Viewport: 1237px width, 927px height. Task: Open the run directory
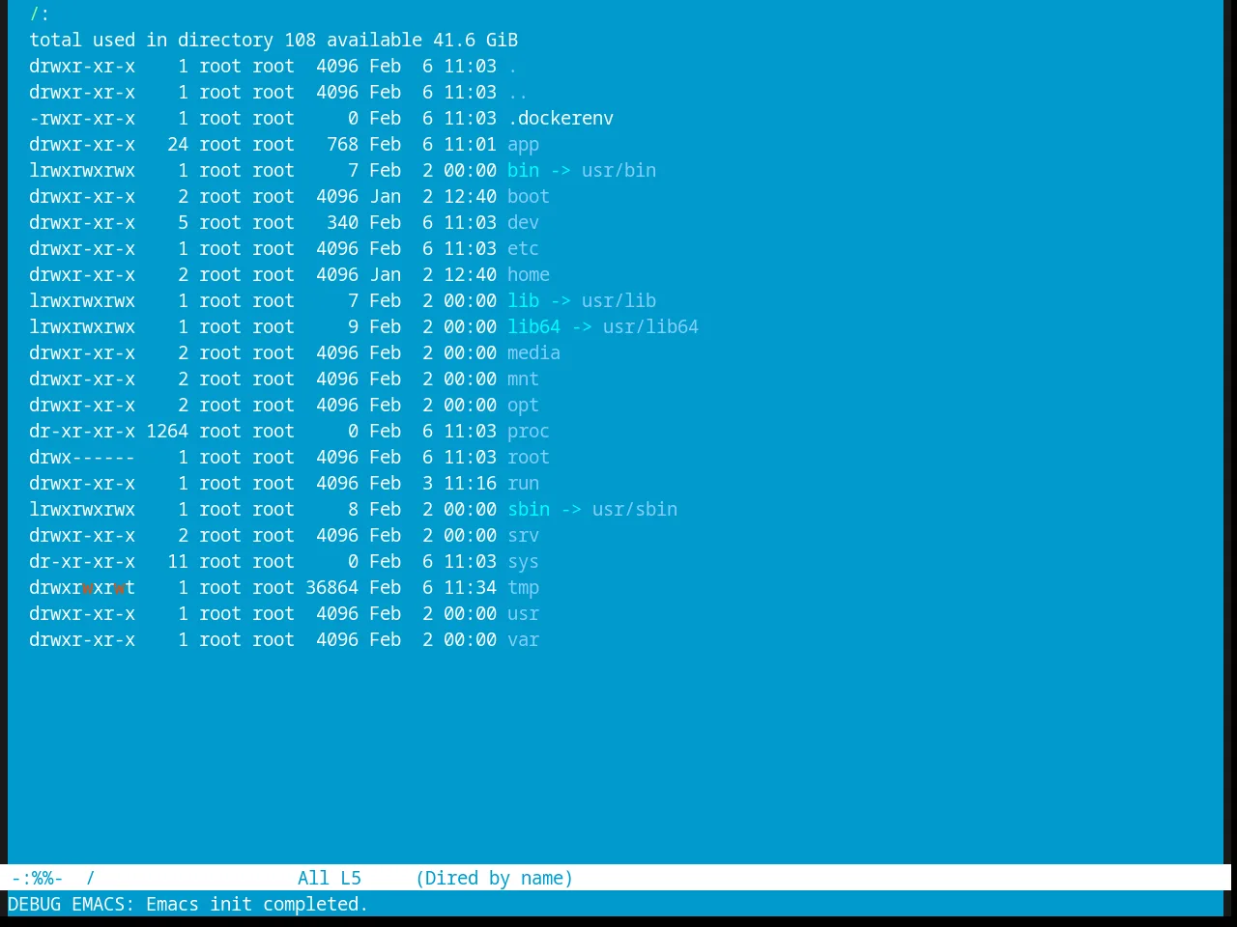point(523,483)
